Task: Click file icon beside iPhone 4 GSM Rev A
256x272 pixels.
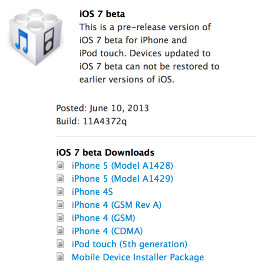Action: point(60,205)
